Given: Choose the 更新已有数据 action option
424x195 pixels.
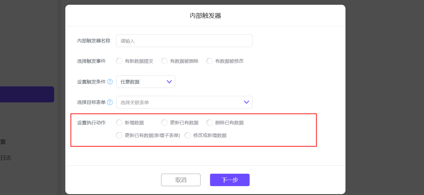Looking at the screenshot, I should pyautogui.click(x=165, y=123).
